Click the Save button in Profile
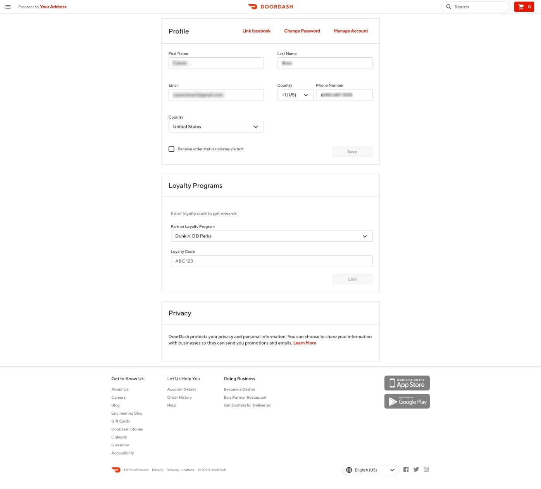541x489 pixels. [352, 152]
